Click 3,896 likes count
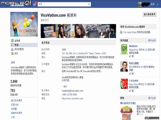 [14, 81]
